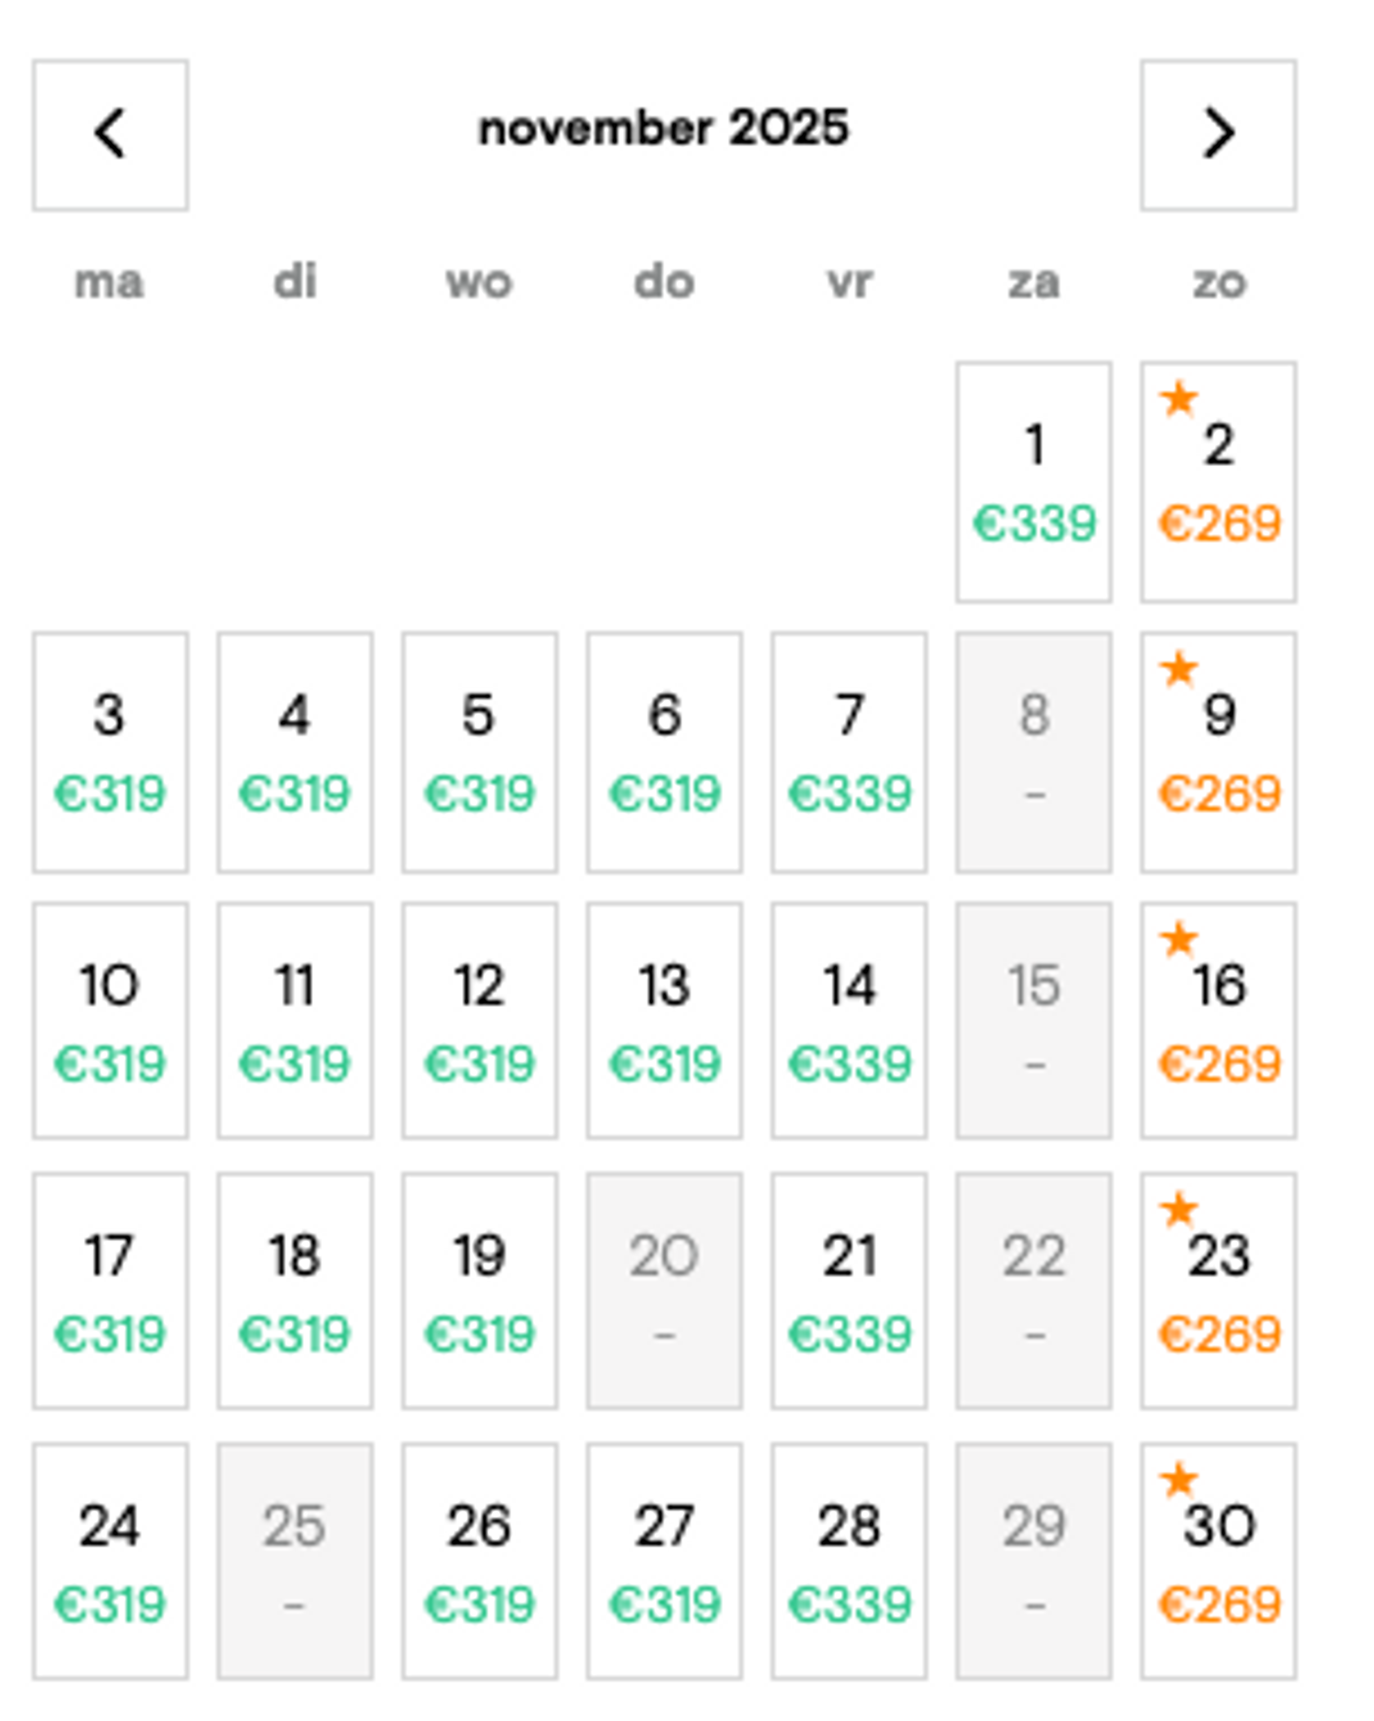The image size is (1374, 1721).
Task: Click the november 2025 month title
Action: click(663, 128)
